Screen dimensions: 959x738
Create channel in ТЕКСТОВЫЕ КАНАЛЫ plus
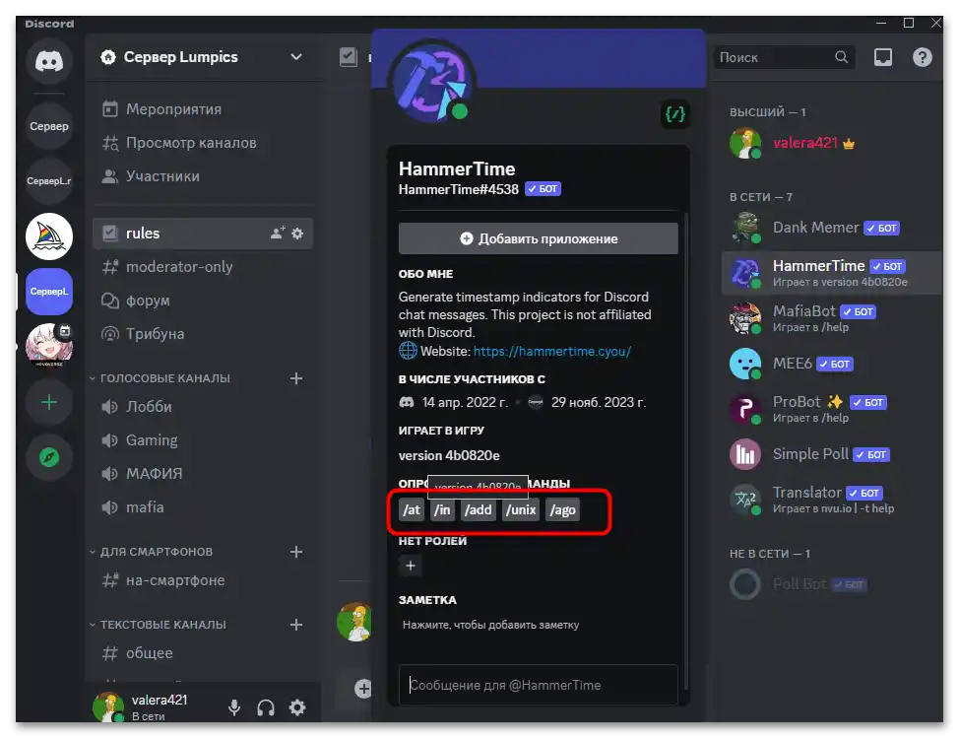click(296, 624)
